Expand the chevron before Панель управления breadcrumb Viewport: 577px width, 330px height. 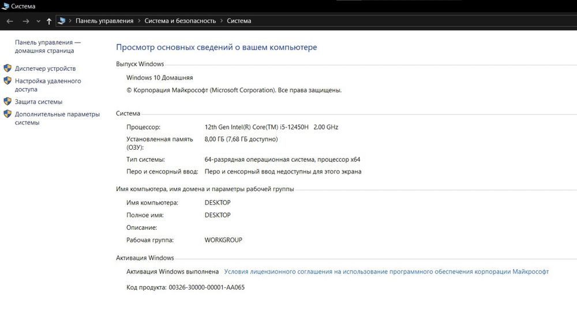click(x=70, y=21)
